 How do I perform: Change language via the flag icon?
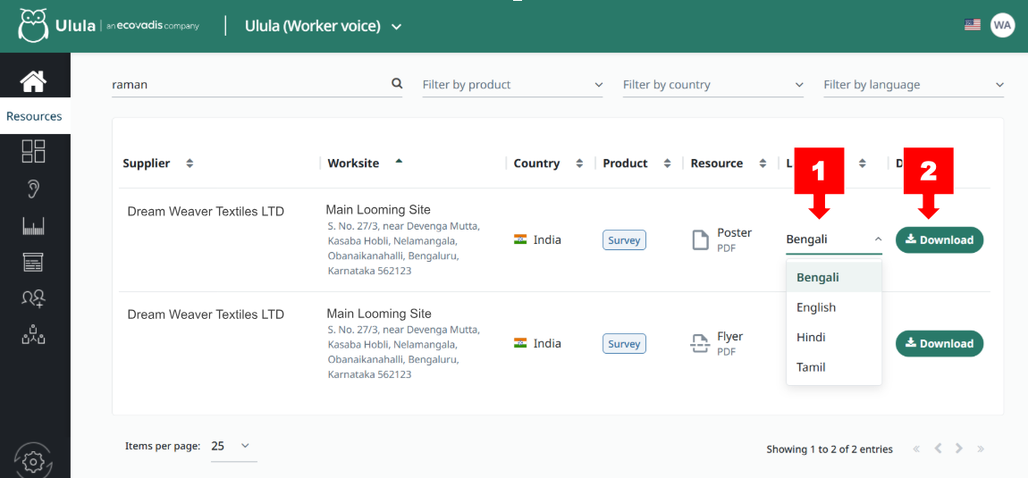coord(973,25)
